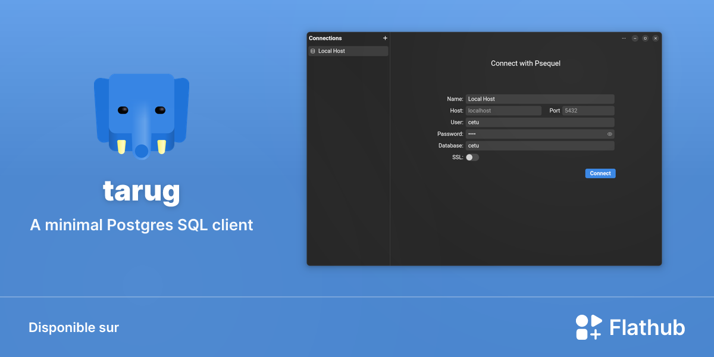714x357 pixels.
Task: Open the three-dot window menu
Action: 624,38
